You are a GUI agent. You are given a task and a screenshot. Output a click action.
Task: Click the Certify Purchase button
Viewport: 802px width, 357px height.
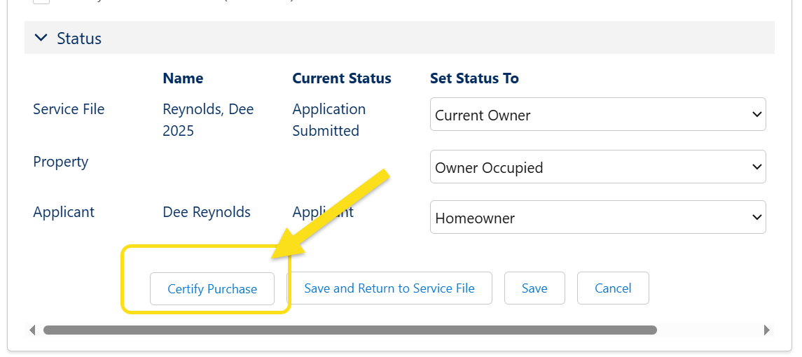point(212,288)
